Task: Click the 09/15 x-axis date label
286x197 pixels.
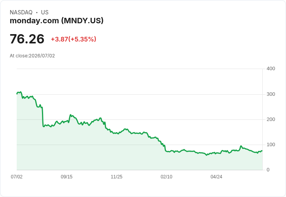Action: pos(66,176)
